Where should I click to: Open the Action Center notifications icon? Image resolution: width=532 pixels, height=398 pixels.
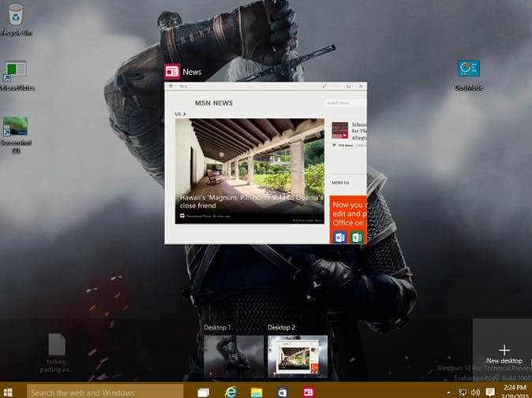tap(490, 392)
